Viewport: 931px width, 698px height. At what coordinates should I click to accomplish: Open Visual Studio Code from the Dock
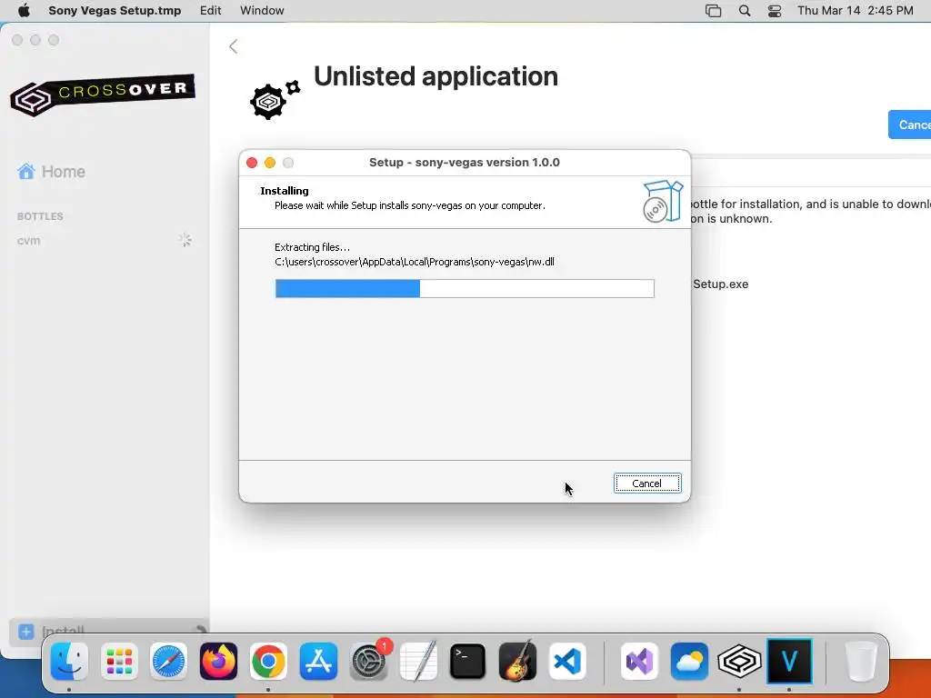point(567,662)
